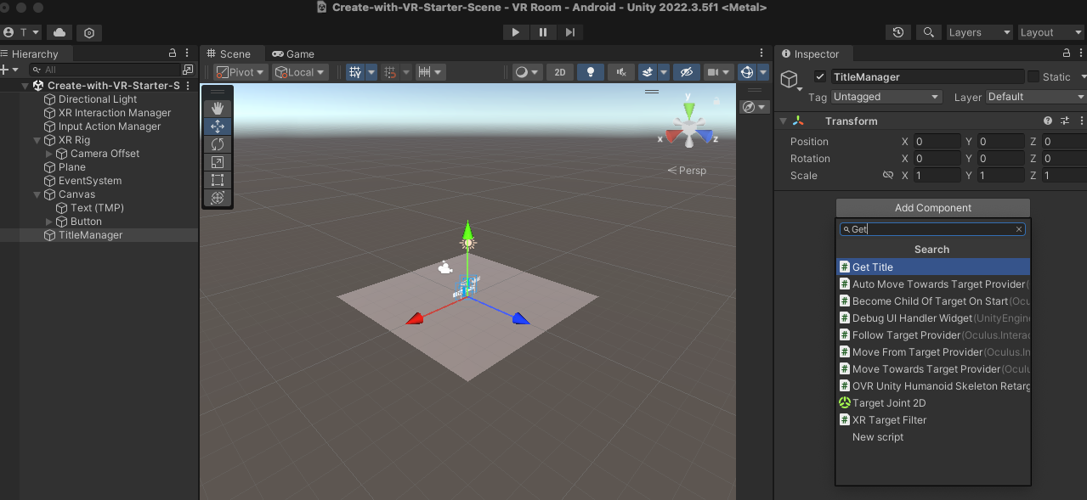Viewport: 1087px width, 500px height.
Task: Open the Unity Version Control hexagon icon
Action: pyautogui.click(x=89, y=32)
